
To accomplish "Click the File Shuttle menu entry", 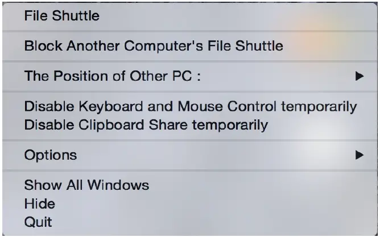I will 61,16.
